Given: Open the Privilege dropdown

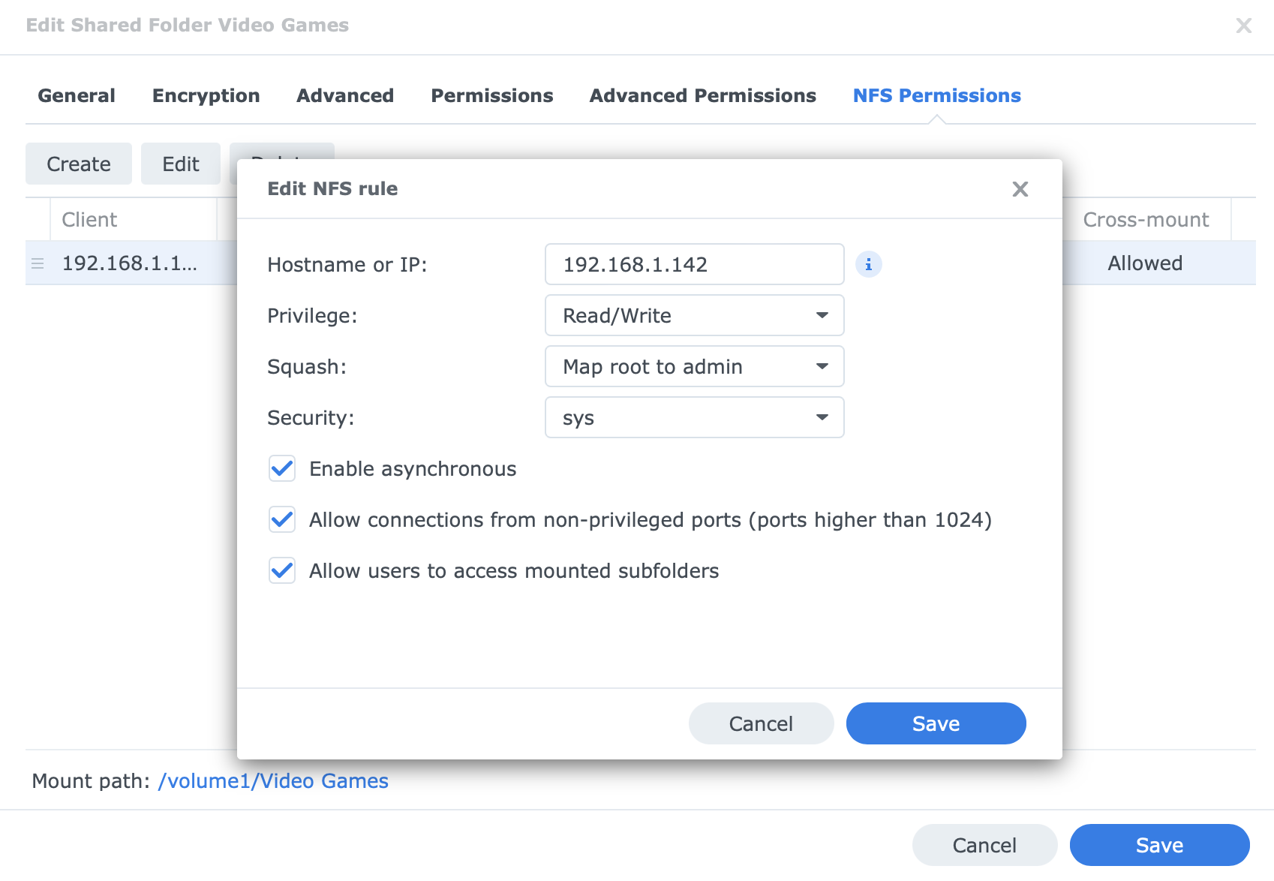Looking at the screenshot, I should (695, 315).
